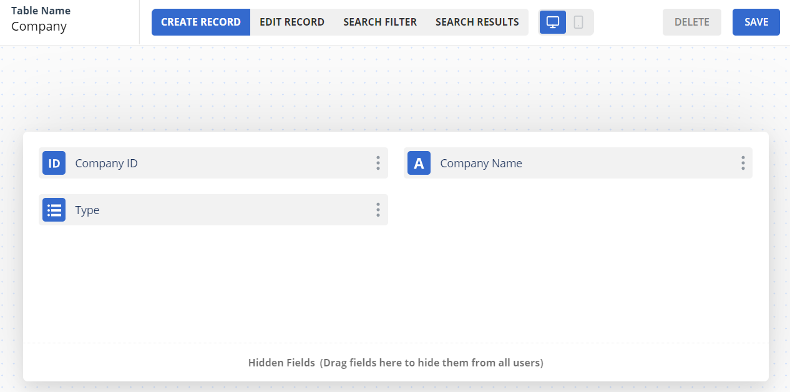Click the list icon on the Type field
Image resolution: width=790 pixels, height=392 pixels.
pyautogui.click(x=54, y=210)
